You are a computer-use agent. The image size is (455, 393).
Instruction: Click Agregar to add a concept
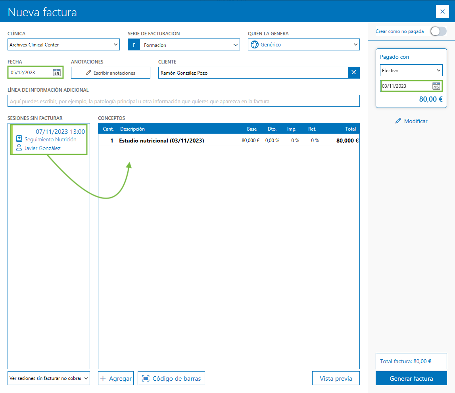(x=115, y=378)
